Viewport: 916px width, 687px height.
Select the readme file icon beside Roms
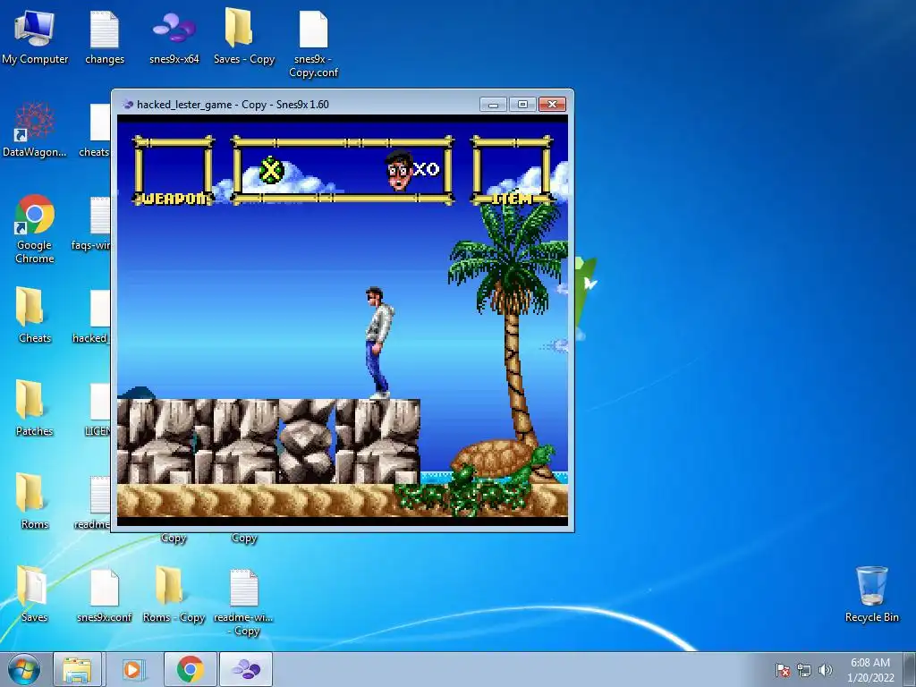[x=93, y=501]
